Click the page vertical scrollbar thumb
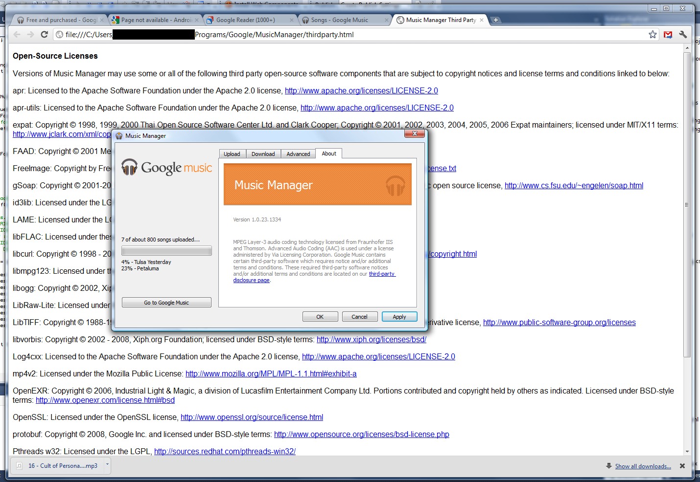The image size is (700, 482). 687,205
